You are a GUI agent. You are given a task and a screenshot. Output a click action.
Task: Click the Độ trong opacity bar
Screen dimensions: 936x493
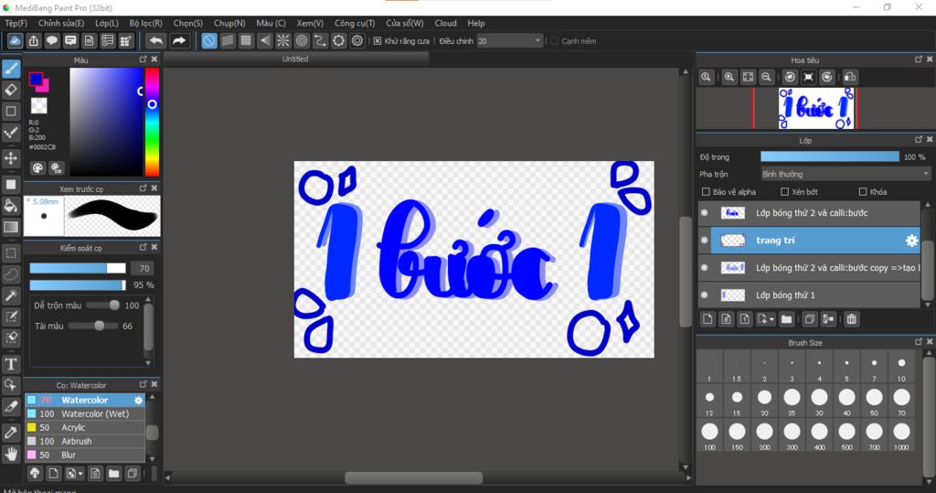(830, 156)
